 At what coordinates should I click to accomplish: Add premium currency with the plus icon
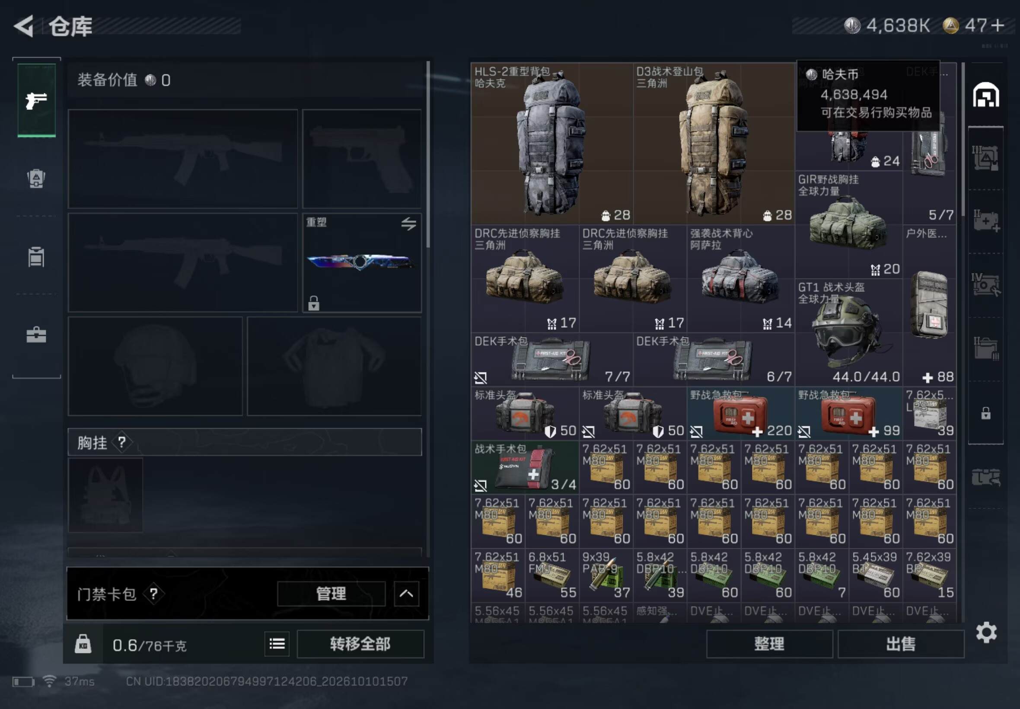(x=998, y=26)
